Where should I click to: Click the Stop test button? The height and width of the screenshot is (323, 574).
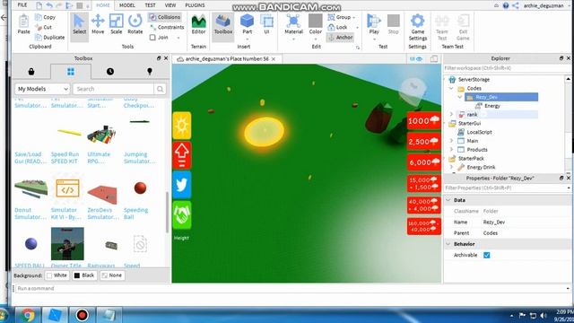pyautogui.click(x=393, y=24)
